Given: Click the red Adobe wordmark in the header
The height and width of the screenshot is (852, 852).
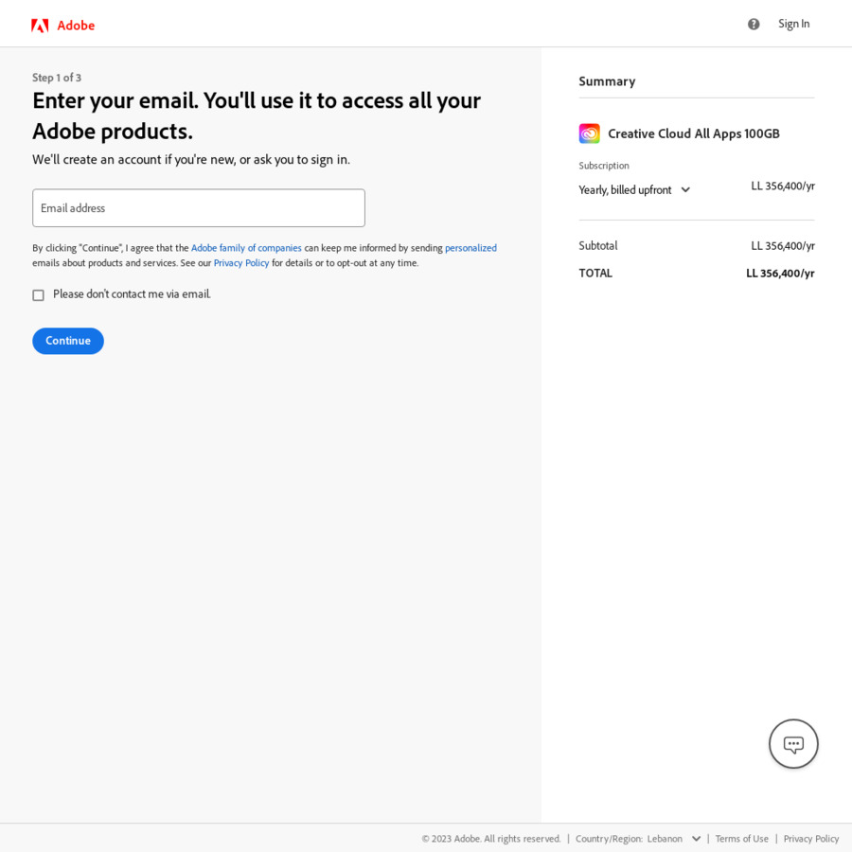Looking at the screenshot, I should click(x=76, y=26).
